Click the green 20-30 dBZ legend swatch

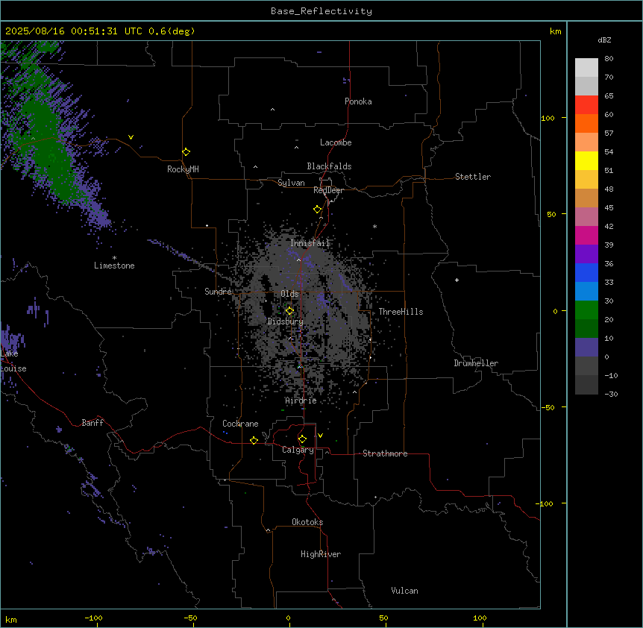pos(586,310)
